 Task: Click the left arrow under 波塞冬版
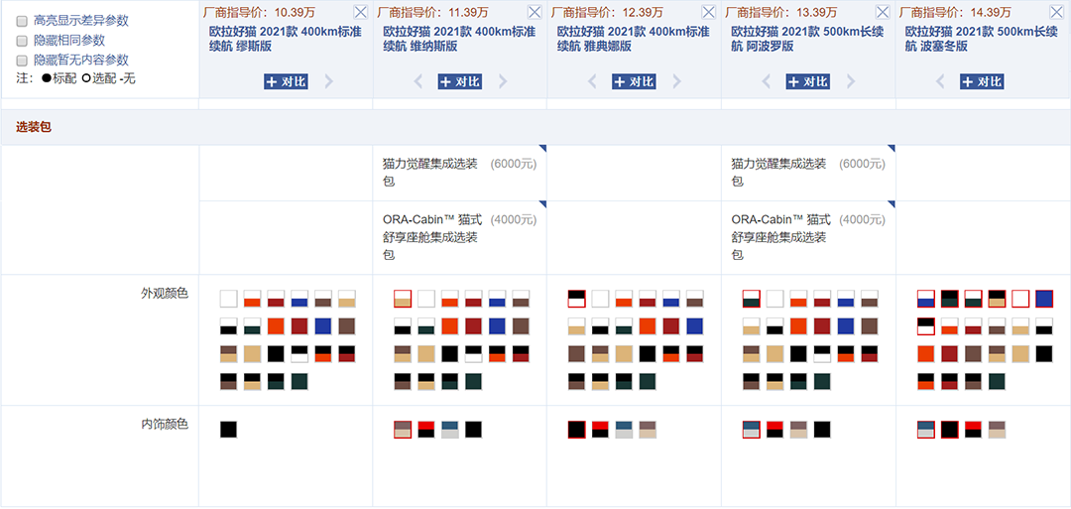[x=940, y=81]
